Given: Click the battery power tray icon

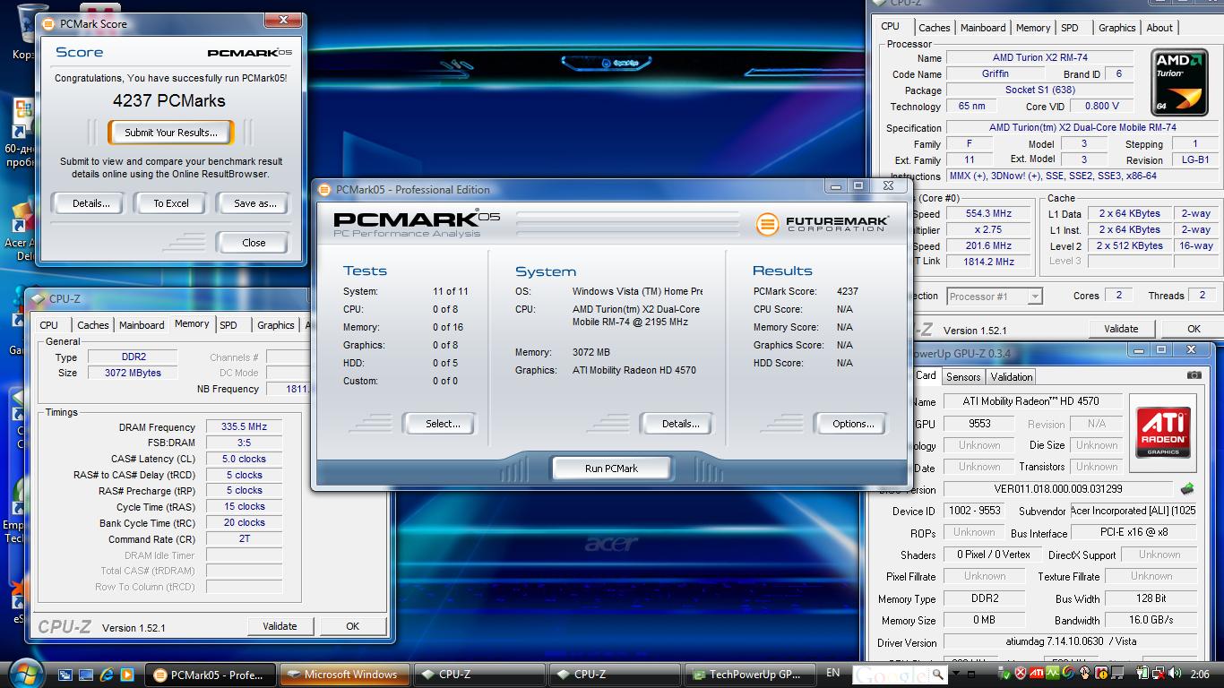Looking at the screenshot, I should click(x=1142, y=674).
